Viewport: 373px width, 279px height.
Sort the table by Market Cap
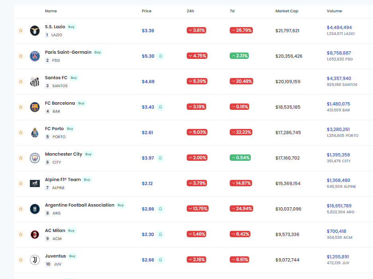click(287, 11)
